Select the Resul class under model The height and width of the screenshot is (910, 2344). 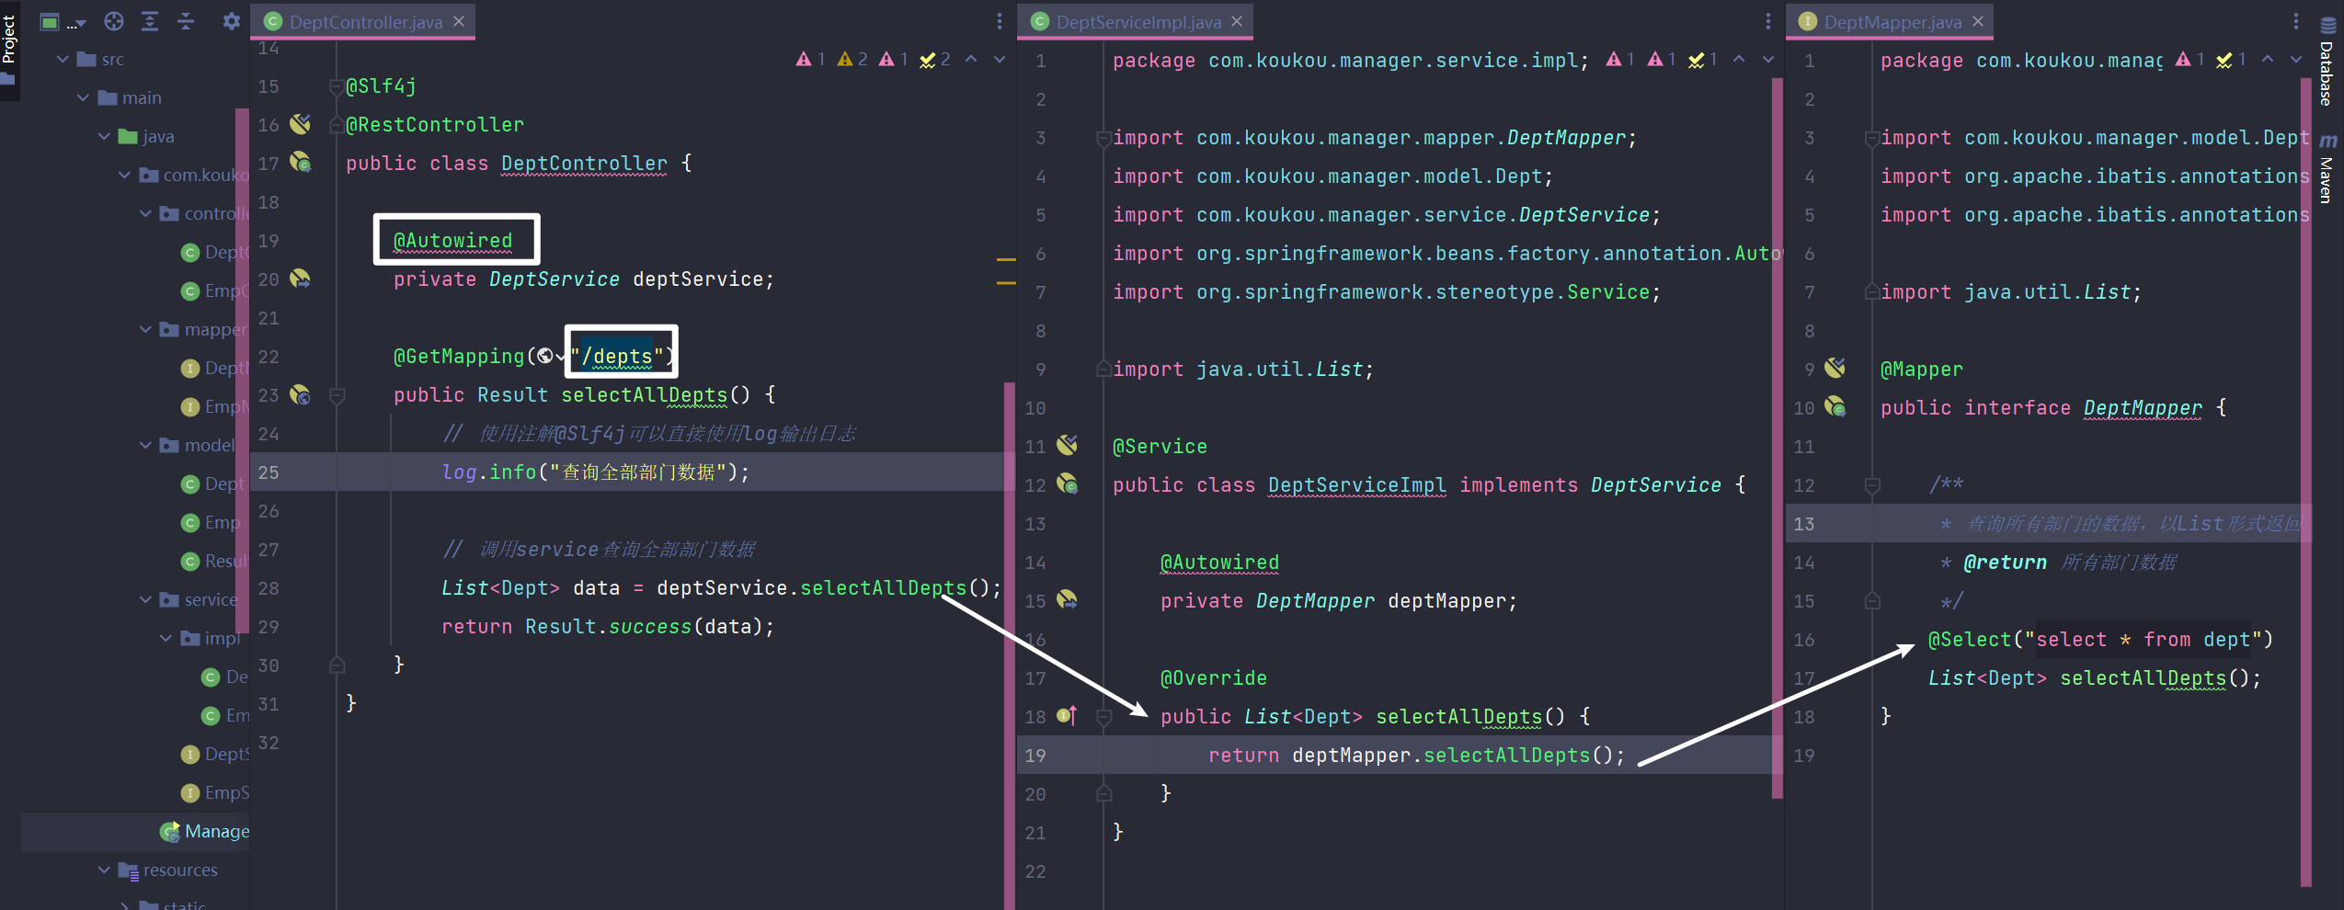pyautogui.click(x=214, y=562)
